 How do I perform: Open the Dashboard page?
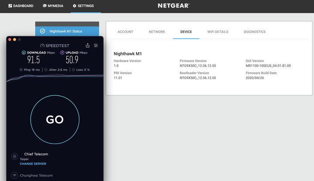point(21,6)
